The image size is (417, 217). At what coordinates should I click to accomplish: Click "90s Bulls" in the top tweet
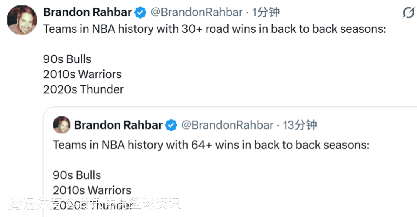[x=67, y=59]
